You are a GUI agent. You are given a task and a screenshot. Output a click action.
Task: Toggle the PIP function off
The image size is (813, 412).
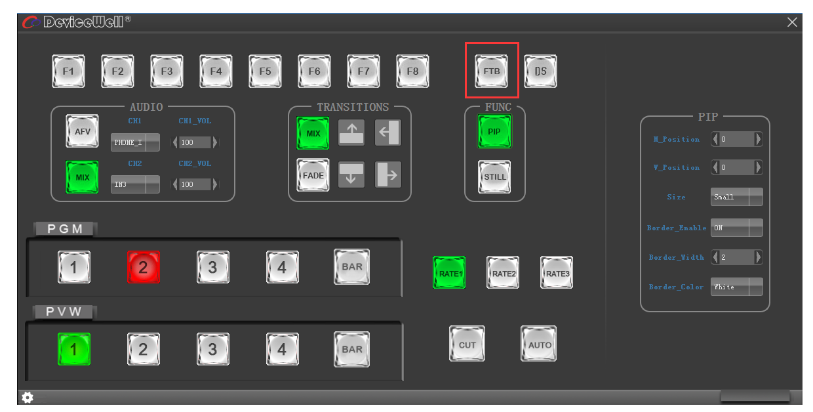point(494,131)
